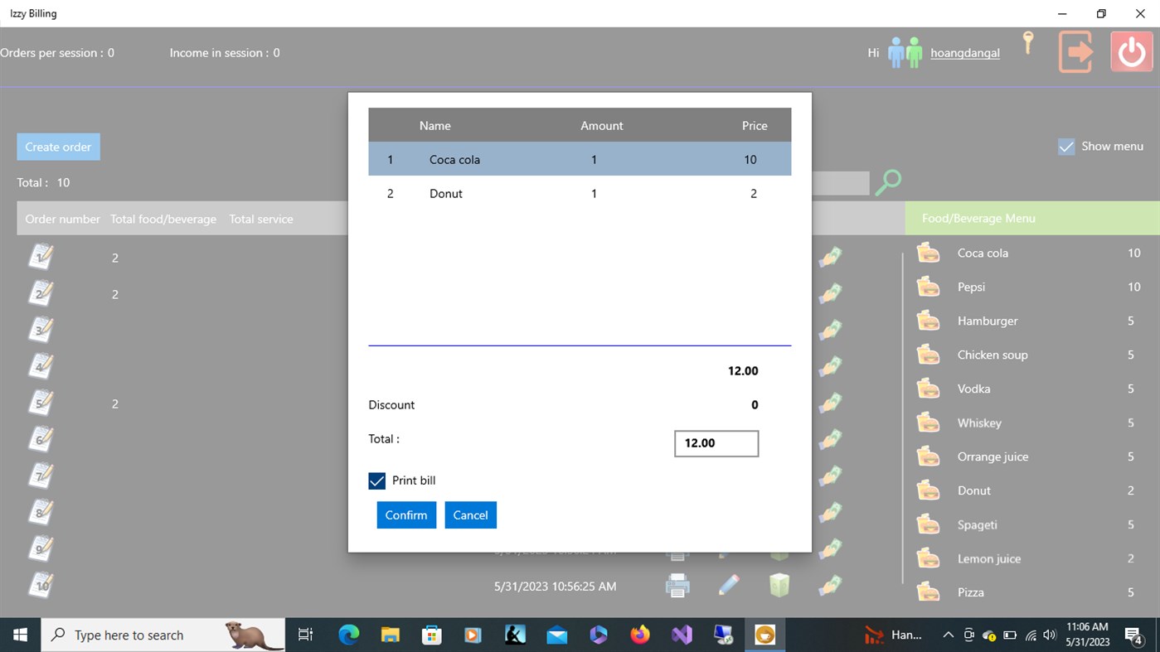The image size is (1160, 652).
Task: Choose the order 8 notepad icon
Action: 41,512
